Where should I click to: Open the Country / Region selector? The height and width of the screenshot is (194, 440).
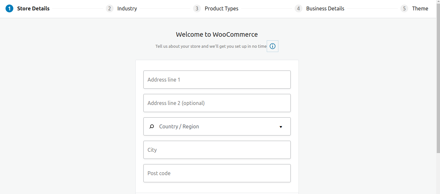point(217,126)
